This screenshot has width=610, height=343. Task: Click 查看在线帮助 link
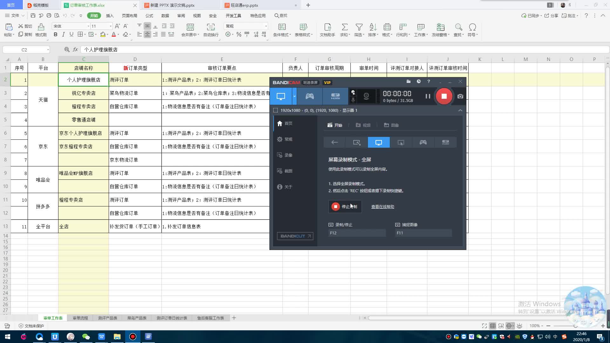click(383, 207)
